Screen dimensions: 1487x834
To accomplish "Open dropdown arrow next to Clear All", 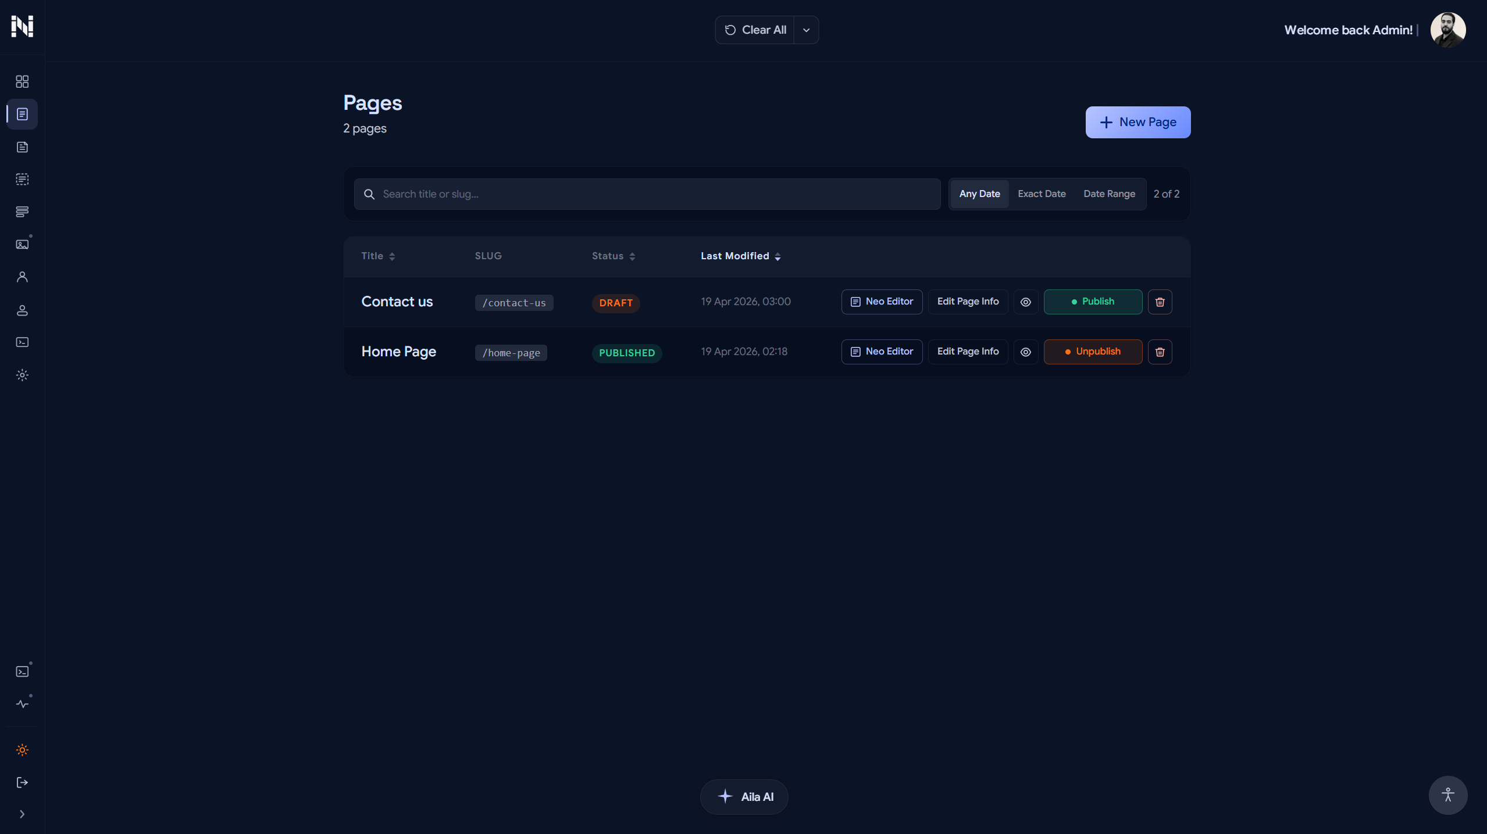I will click(x=806, y=30).
